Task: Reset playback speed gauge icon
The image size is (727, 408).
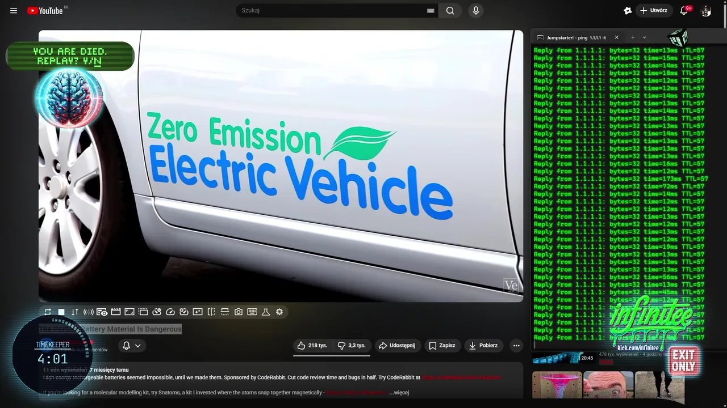Action: point(170,312)
